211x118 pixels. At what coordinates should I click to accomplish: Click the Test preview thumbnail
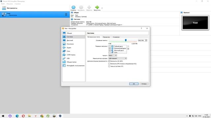(x=195, y=23)
